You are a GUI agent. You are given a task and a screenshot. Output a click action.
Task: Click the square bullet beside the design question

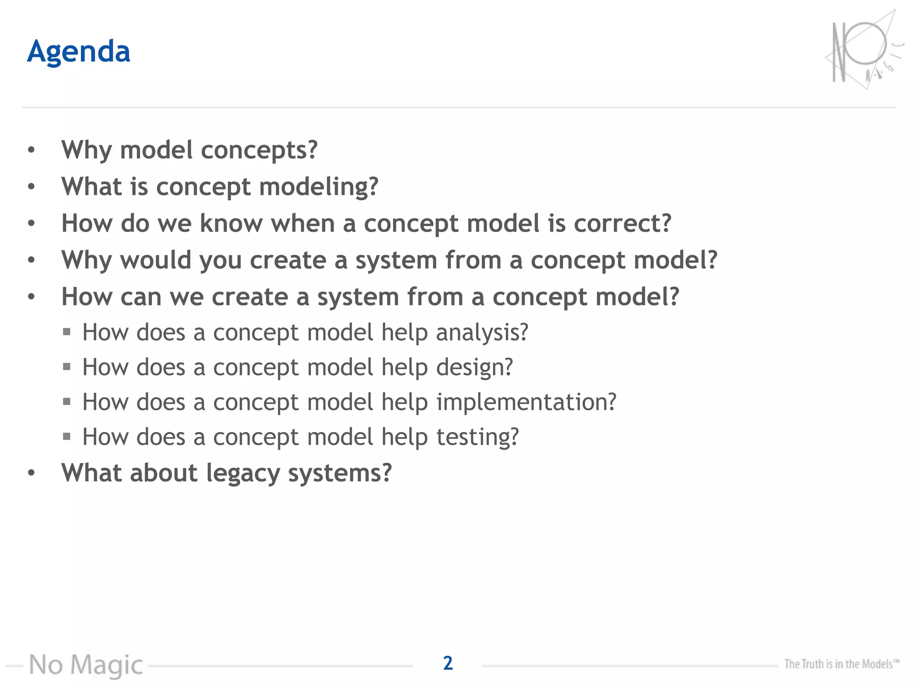(67, 367)
